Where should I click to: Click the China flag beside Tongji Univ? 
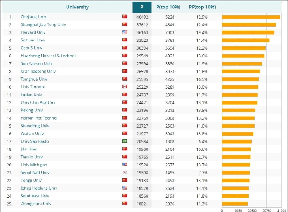pos(125,180)
